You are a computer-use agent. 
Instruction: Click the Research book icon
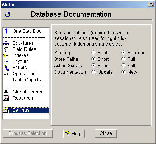tap(6, 98)
